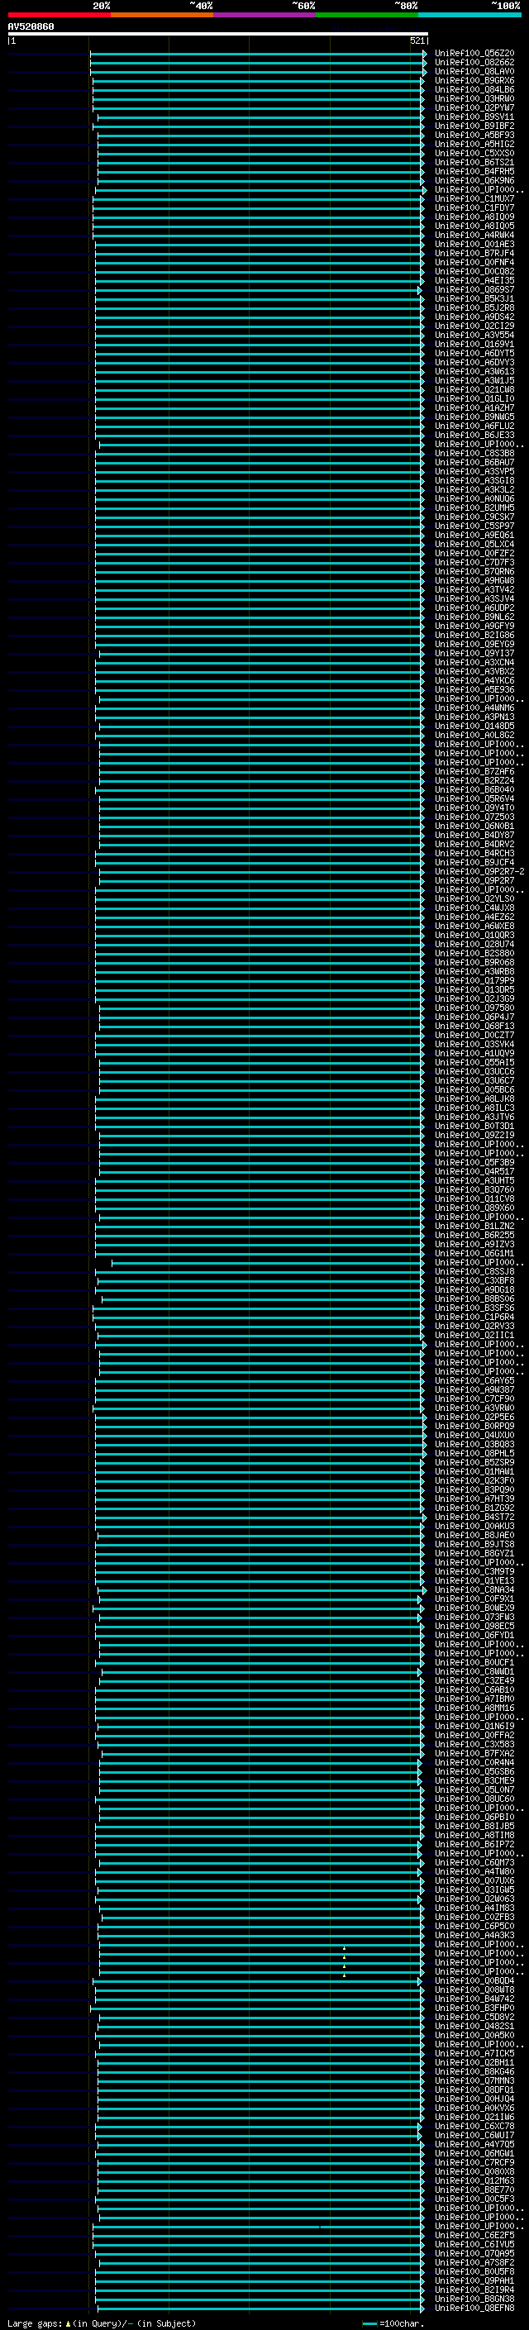Click the purple ~60% identity color band
The image size is (529, 2330).
264,15
